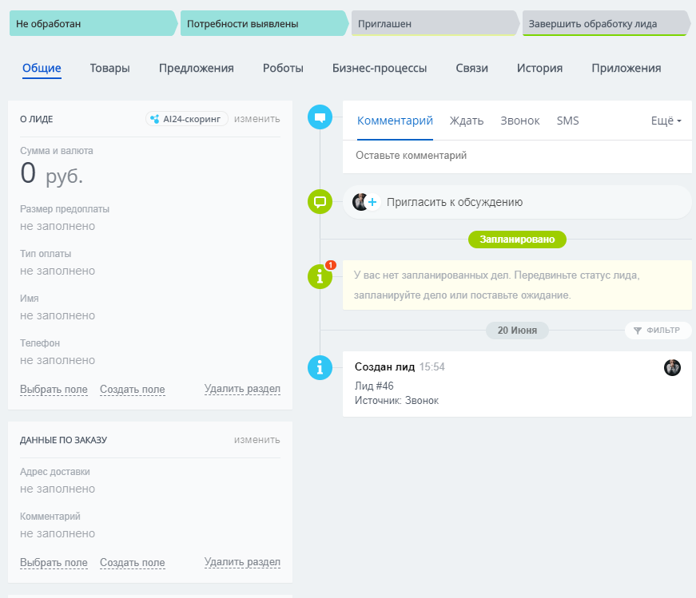Click изменить in ДАННЫЕ ПО ЗАКАЗУ section
The width and height of the screenshot is (696, 598).
click(257, 440)
